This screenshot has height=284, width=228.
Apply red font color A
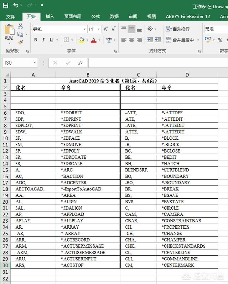pyautogui.click(x=94, y=40)
